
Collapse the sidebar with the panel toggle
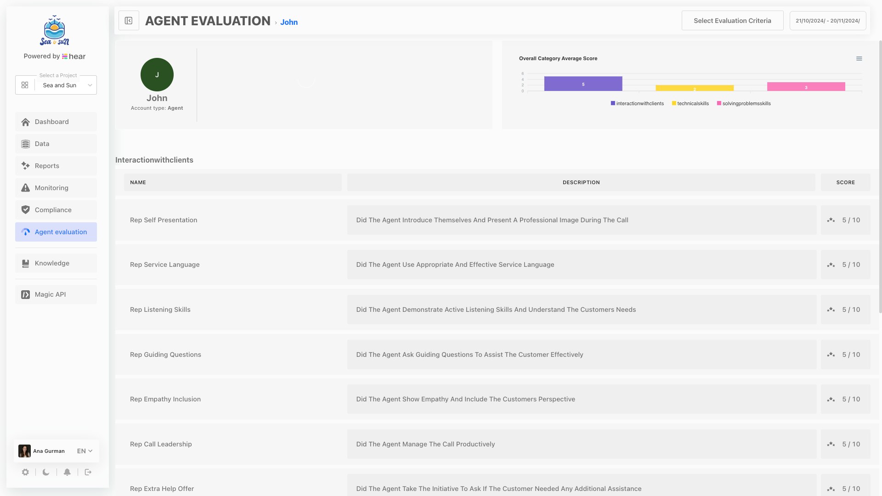129,20
